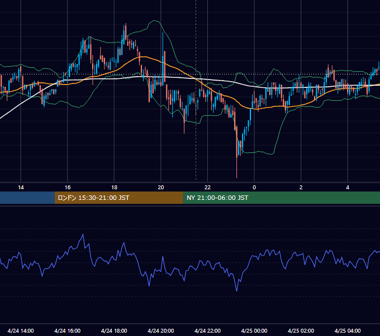Click the 4/24 16:00 time label
The image size is (380, 336).
pyautogui.click(x=68, y=330)
